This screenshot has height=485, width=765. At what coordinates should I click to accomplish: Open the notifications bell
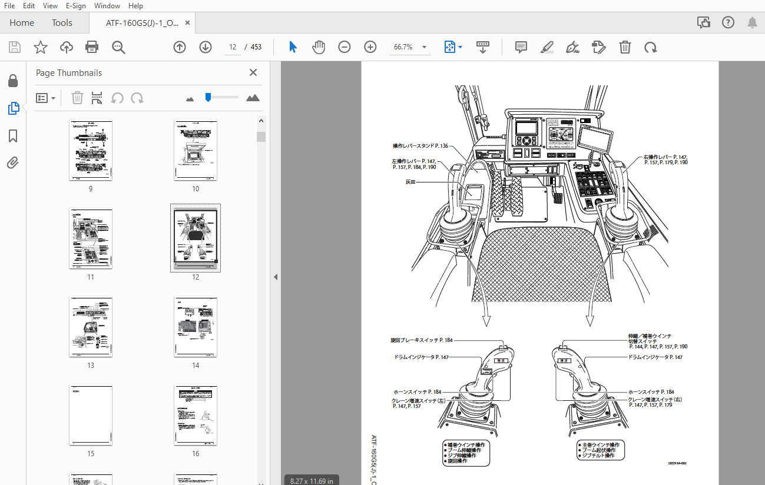(x=752, y=22)
